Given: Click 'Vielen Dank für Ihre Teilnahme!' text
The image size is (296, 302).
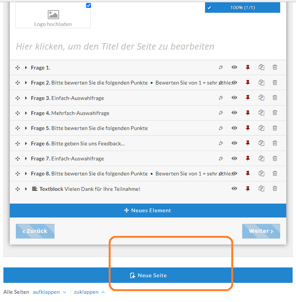Looking at the screenshot, I should (102, 189).
